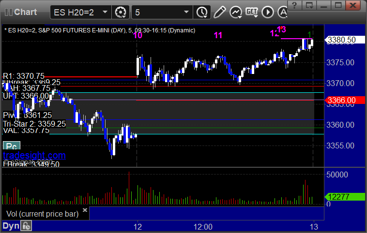Click the 50000 volume axis label
Viewport: 367px width, 233px height.
coord(337,175)
